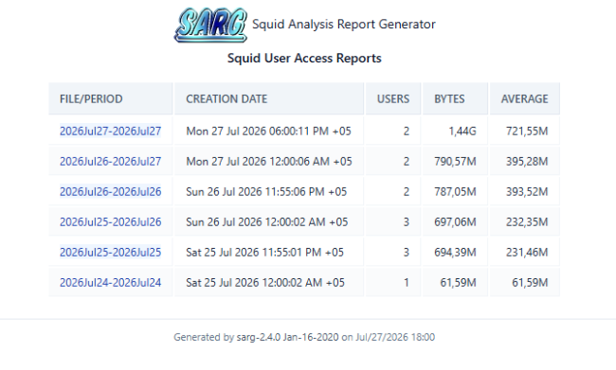Click date 'Mon 27 Jul 2026 06:00:11 PM +05'
The image size is (616, 370).
[269, 131]
